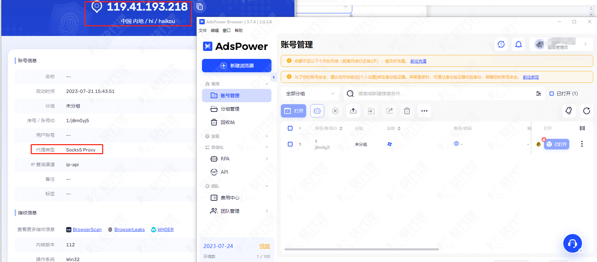Click the notification bell icon

[x=518, y=44]
